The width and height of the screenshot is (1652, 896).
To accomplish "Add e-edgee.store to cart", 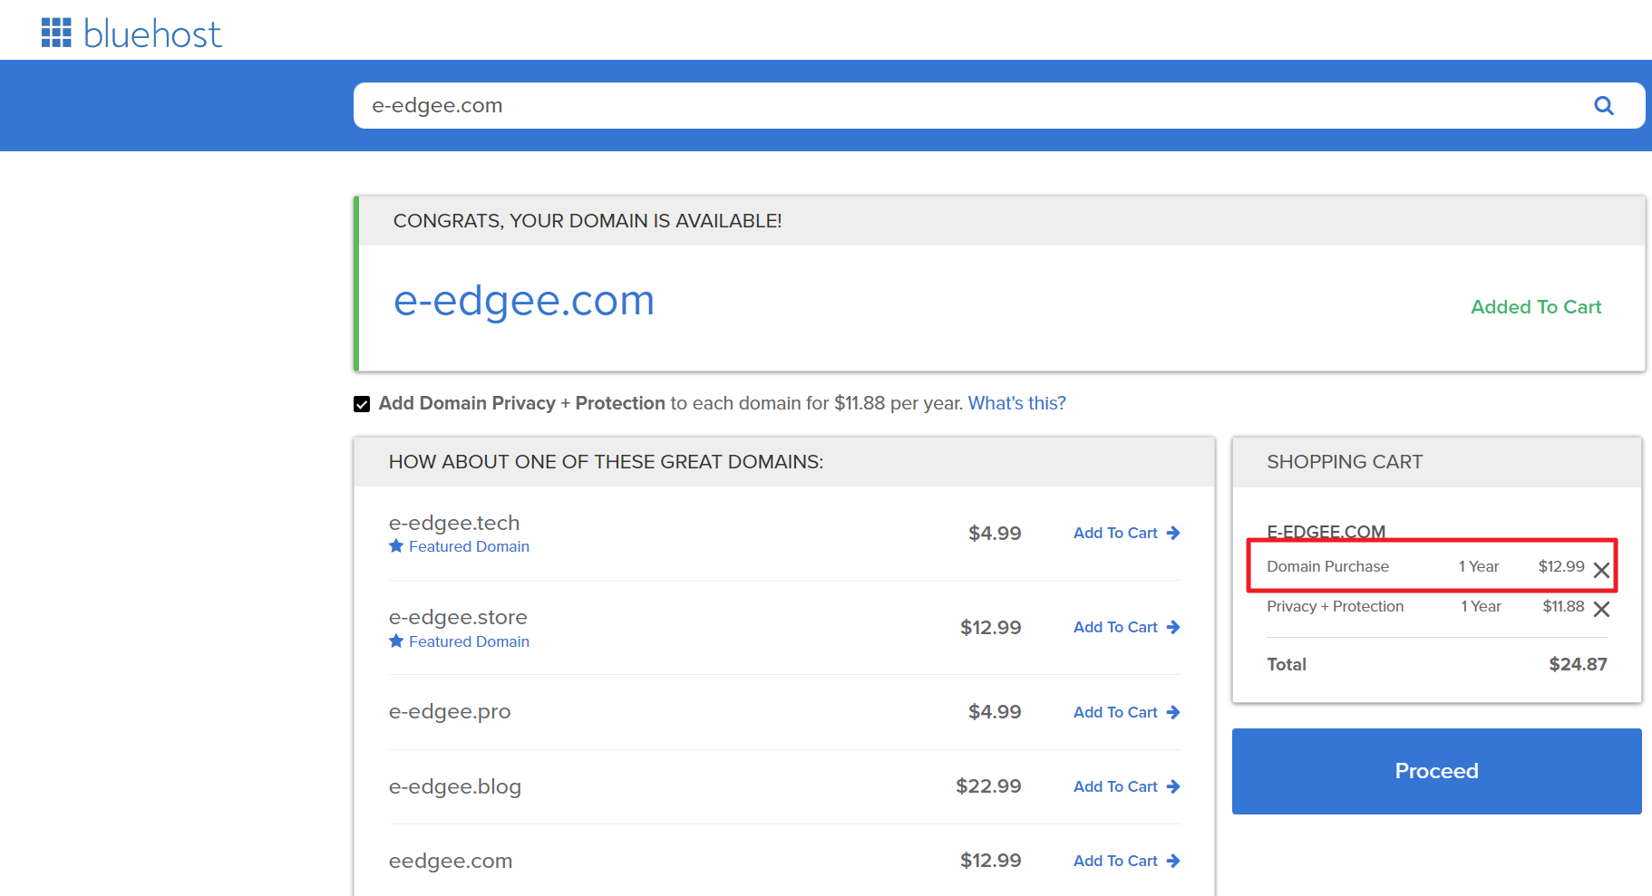I will pyautogui.click(x=1126, y=627).
